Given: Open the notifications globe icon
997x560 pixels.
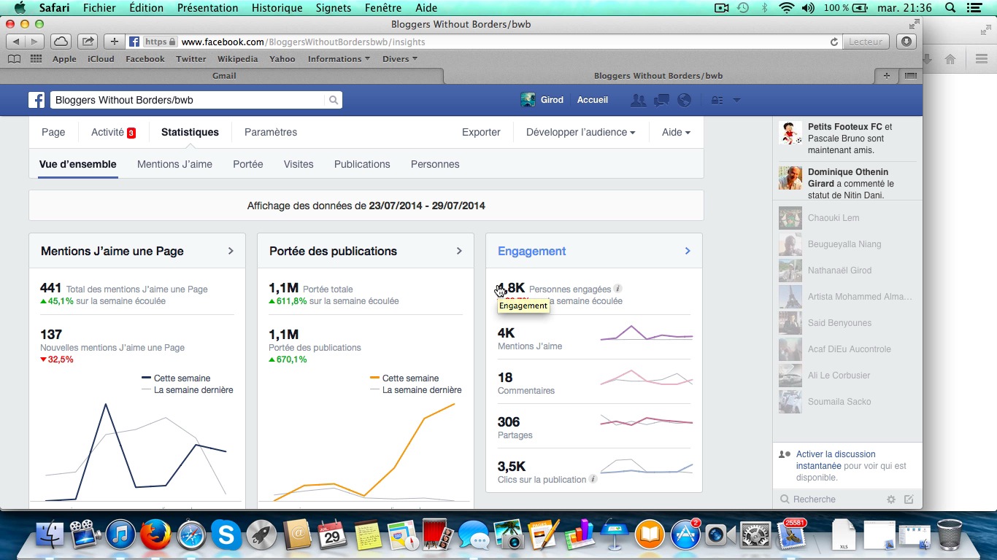Looking at the screenshot, I should click(x=684, y=101).
